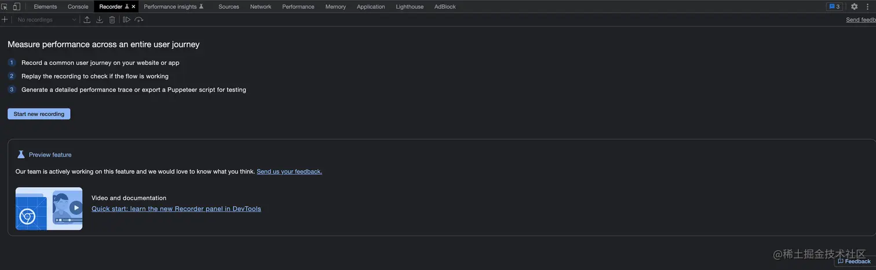This screenshot has width=876, height=270.
Task: Open the No recordings dropdown
Action: [x=46, y=20]
